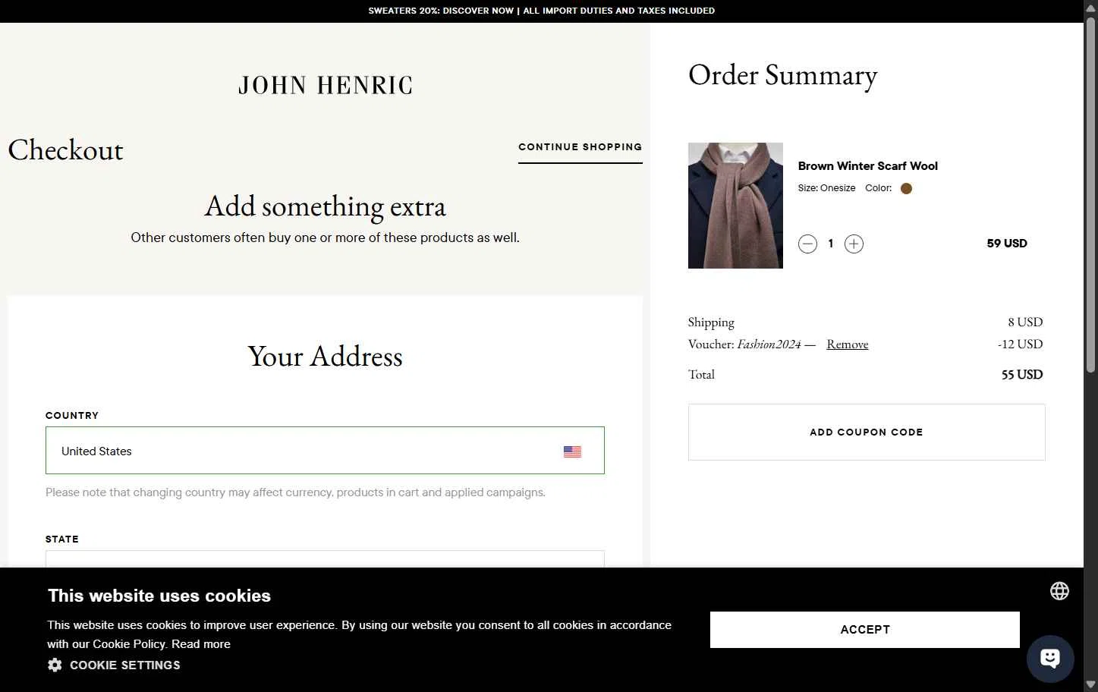Click Continue Shopping link
The width and height of the screenshot is (1098, 692).
(580, 147)
